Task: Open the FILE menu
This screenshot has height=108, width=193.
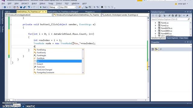Action: coord(3,4)
